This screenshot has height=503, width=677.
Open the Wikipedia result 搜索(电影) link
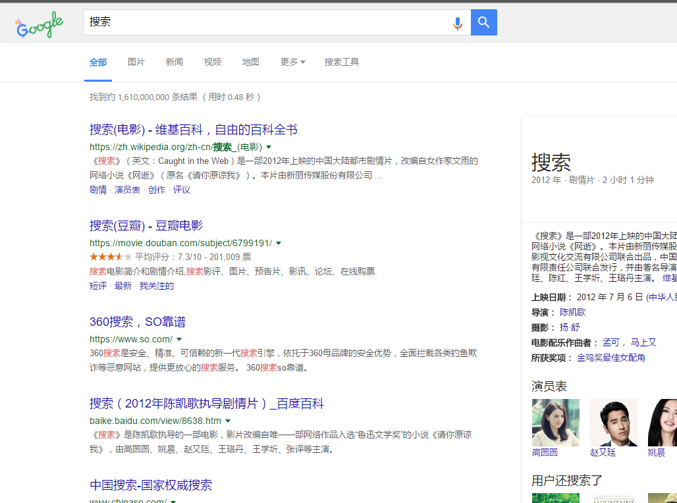pos(194,129)
